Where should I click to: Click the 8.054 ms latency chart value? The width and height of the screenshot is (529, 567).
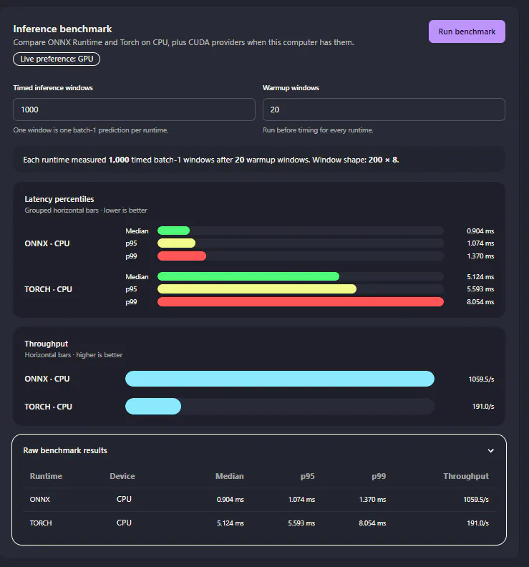pos(480,302)
